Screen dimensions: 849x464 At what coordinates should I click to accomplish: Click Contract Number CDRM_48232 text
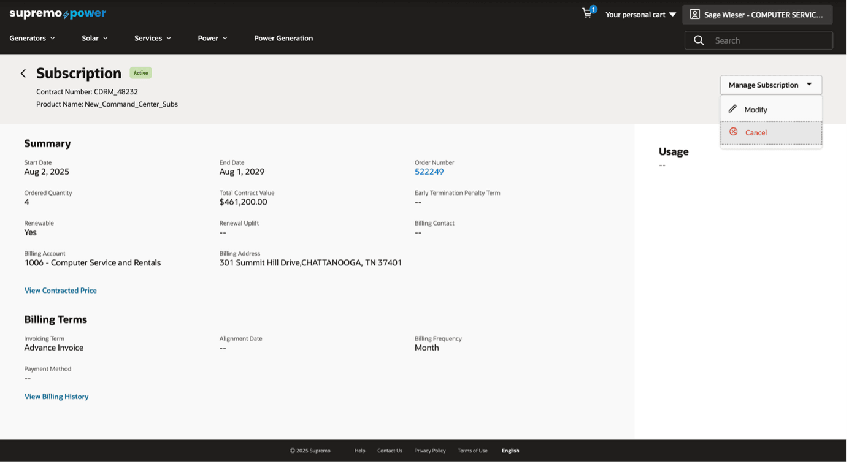tap(87, 92)
